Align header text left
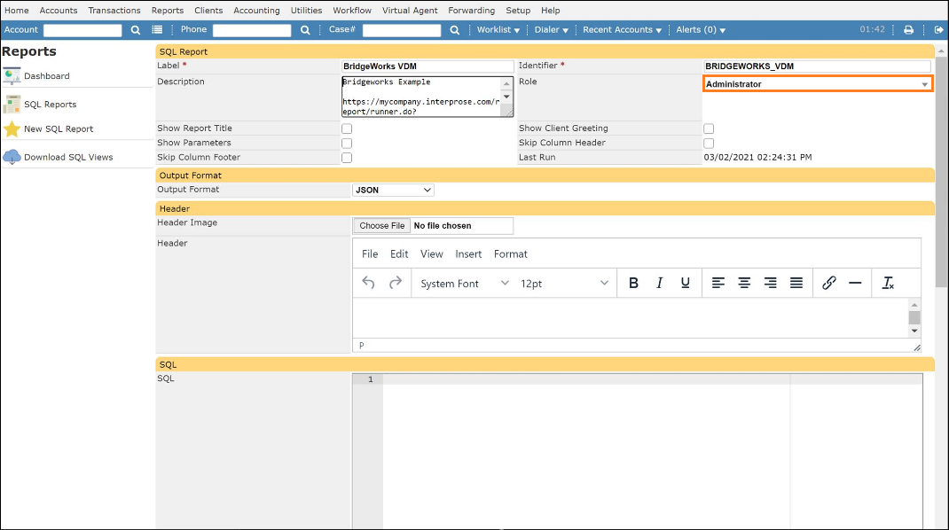 [x=718, y=283]
